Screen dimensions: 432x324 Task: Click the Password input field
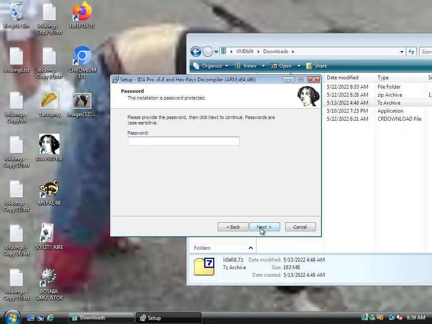[x=184, y=141]
